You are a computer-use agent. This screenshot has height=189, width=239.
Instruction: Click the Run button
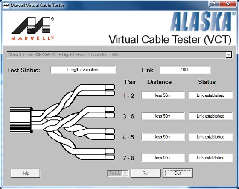[146, 173]
